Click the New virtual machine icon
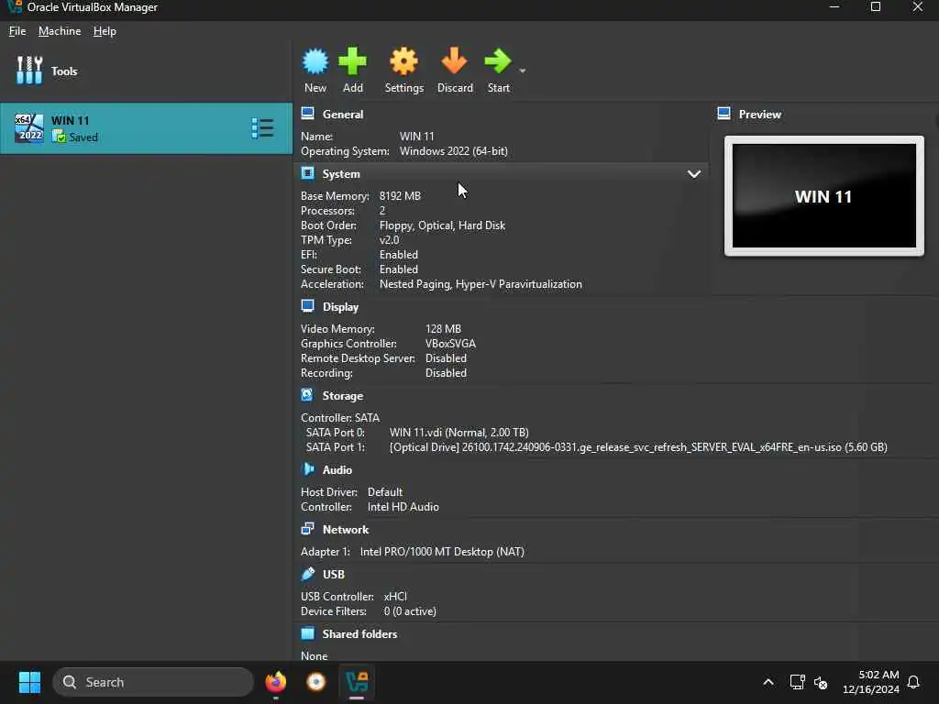Viewport: 939px width, 704px height. 315,61
